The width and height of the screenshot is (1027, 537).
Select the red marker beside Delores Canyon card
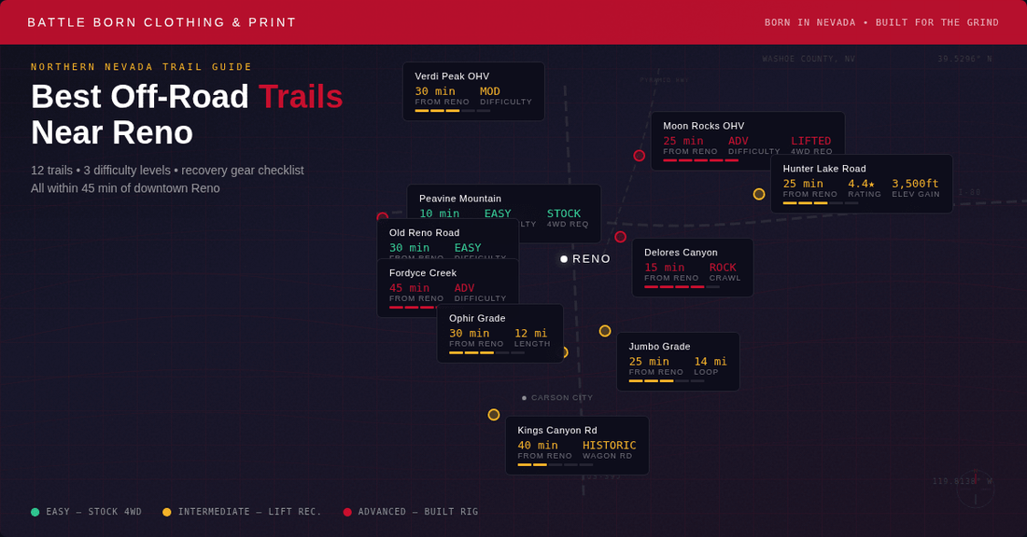tap(620, 237)
